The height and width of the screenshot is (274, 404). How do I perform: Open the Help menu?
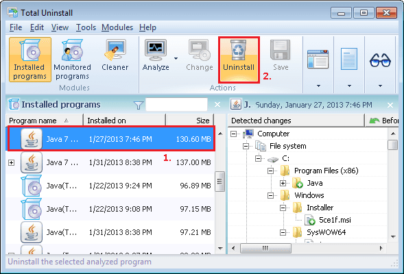pos(147,27)
